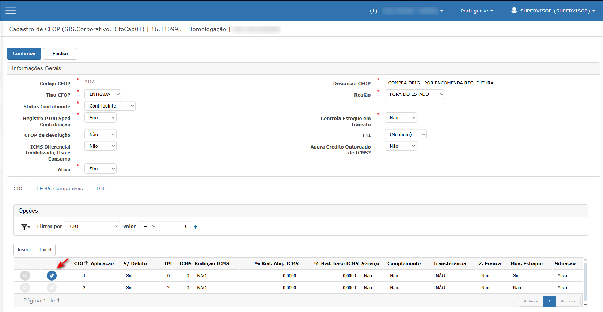Viewport: 603px width, 312px height.
Task: Sort by Serviço column header
Action: (370, 263)
